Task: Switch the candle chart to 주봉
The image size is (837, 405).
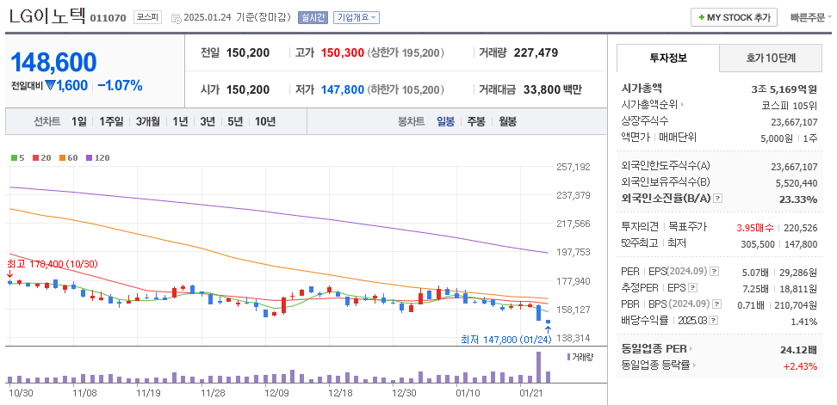Action: click(x=475, y=121)
